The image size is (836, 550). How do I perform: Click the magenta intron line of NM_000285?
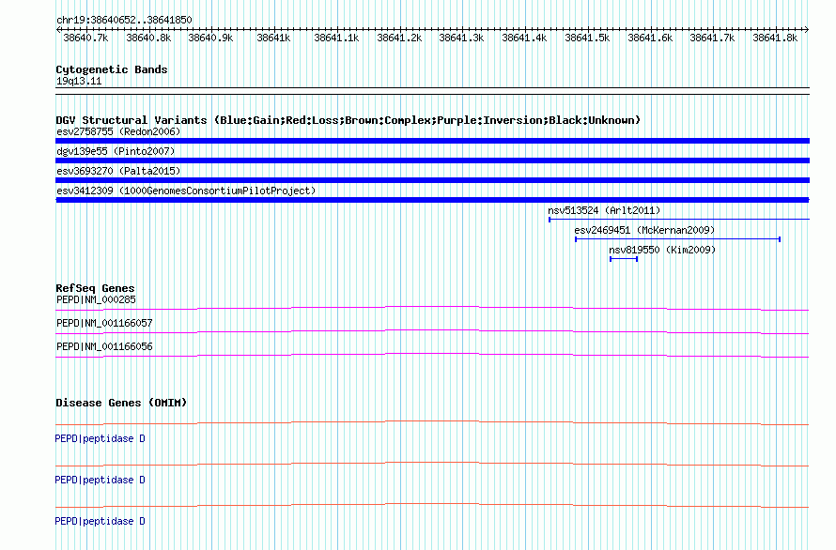pyautogui.click(x=432, y=308)
